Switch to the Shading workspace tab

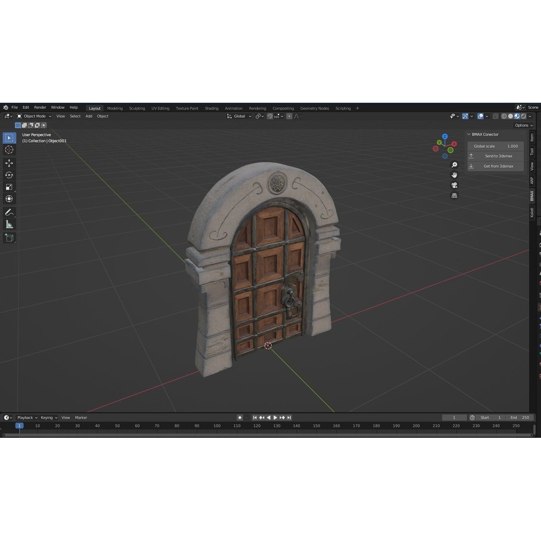(x=211, y=108)
